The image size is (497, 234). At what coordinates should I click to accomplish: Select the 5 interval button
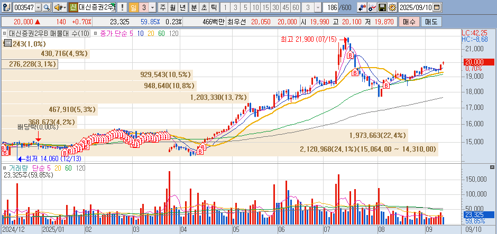coord(246,7)
